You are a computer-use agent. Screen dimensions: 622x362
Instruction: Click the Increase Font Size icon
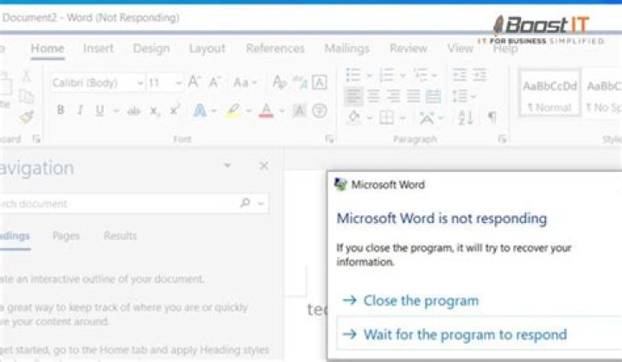(194, 83)
